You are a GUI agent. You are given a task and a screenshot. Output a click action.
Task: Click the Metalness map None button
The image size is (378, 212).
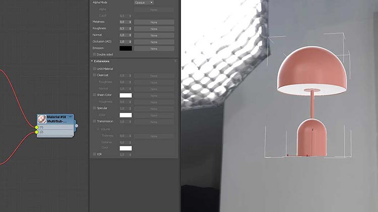154,22
